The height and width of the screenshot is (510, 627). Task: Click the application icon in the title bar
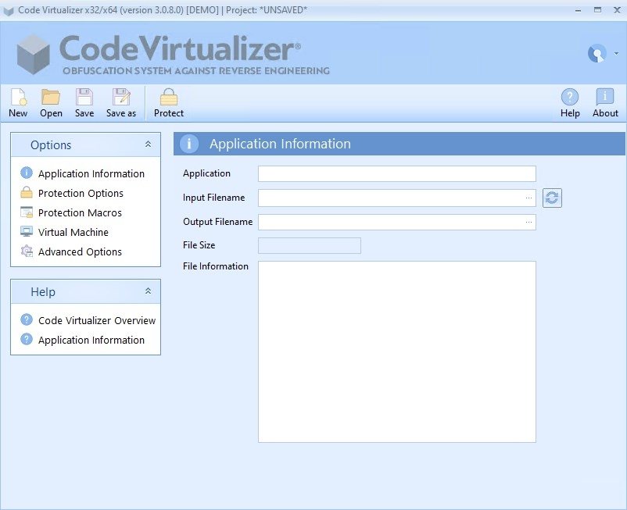coord(9,11)
